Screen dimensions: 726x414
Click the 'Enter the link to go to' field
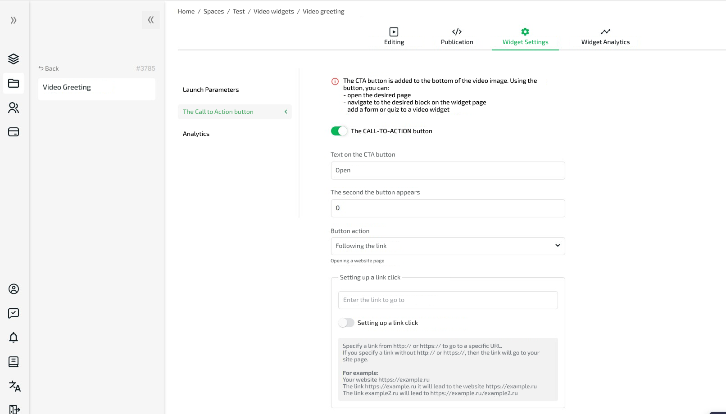point(447,300)
